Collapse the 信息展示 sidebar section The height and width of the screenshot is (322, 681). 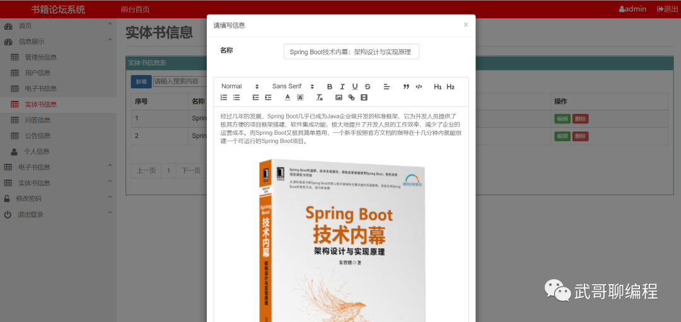58,42
